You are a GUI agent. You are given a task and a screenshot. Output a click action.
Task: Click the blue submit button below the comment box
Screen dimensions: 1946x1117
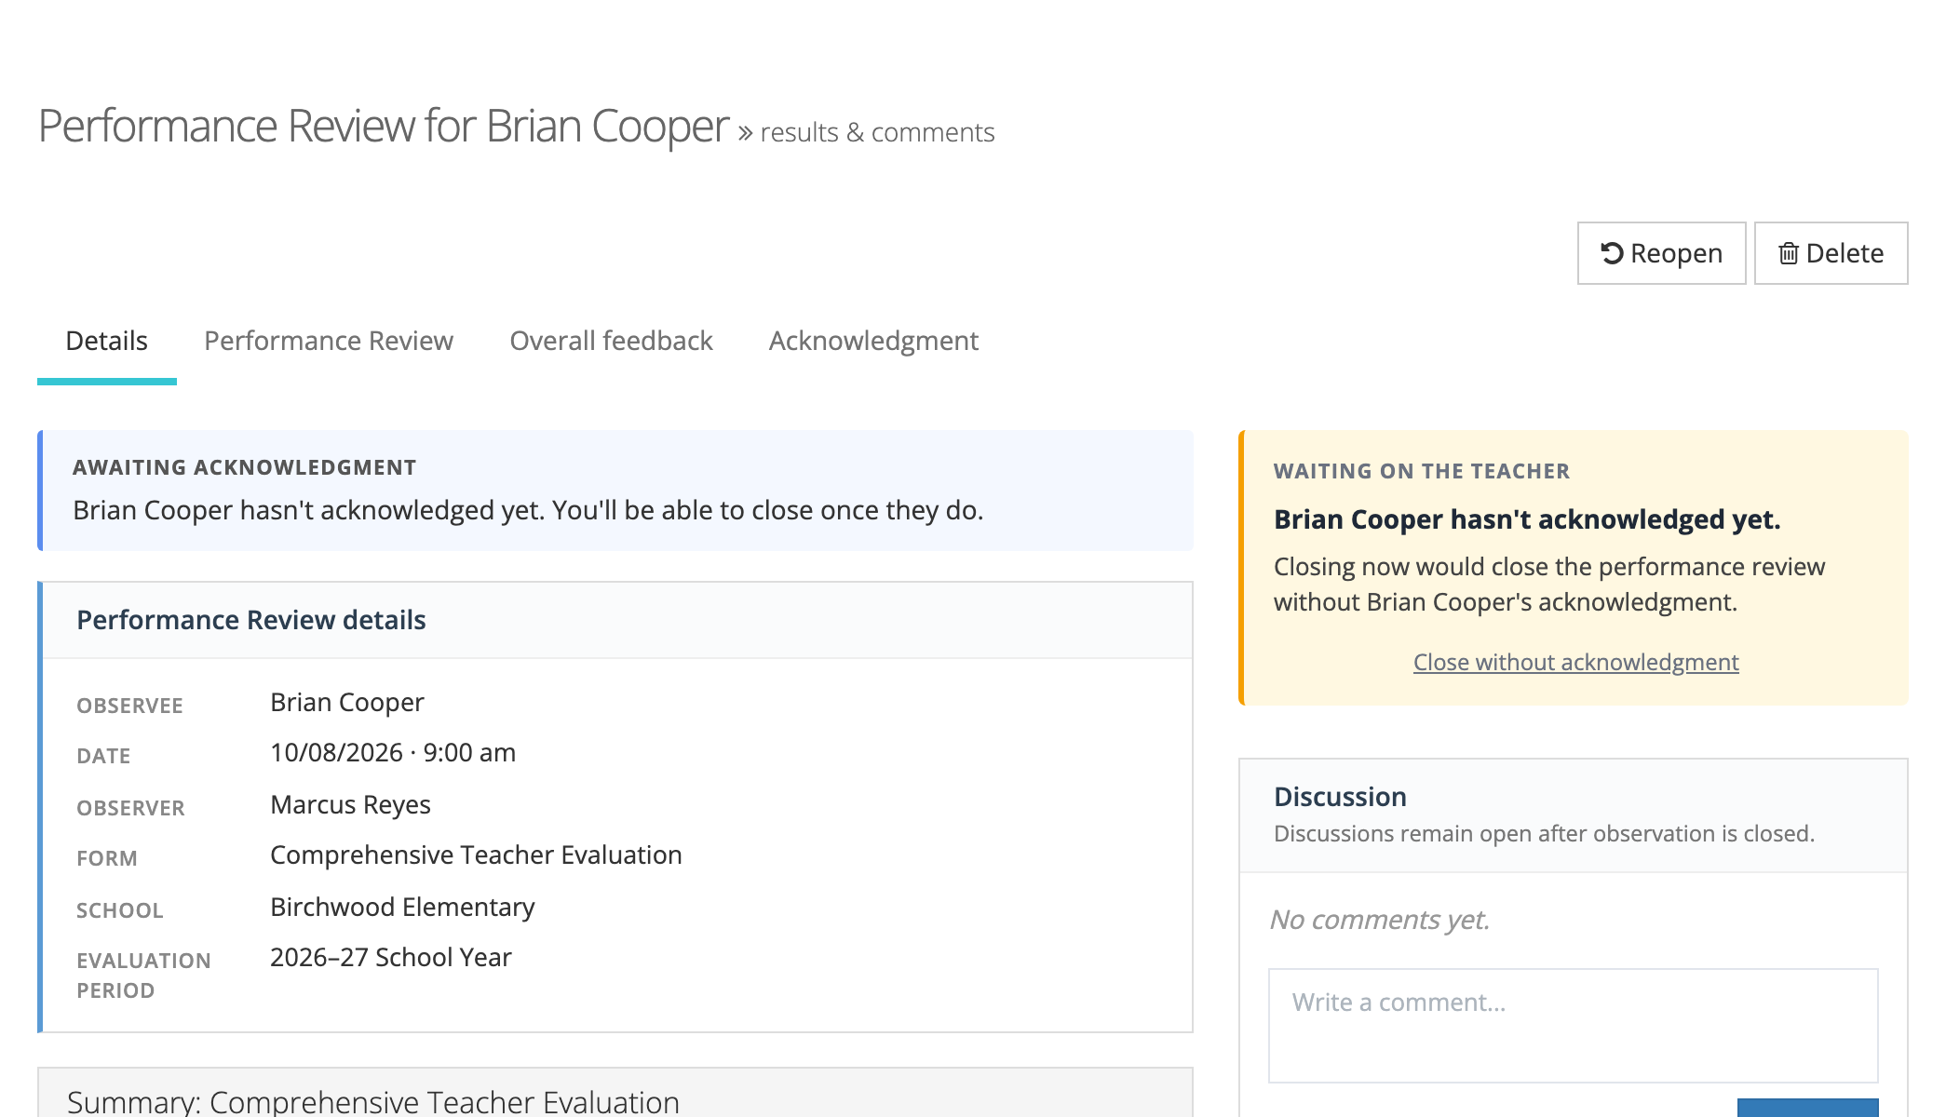1807,1108
